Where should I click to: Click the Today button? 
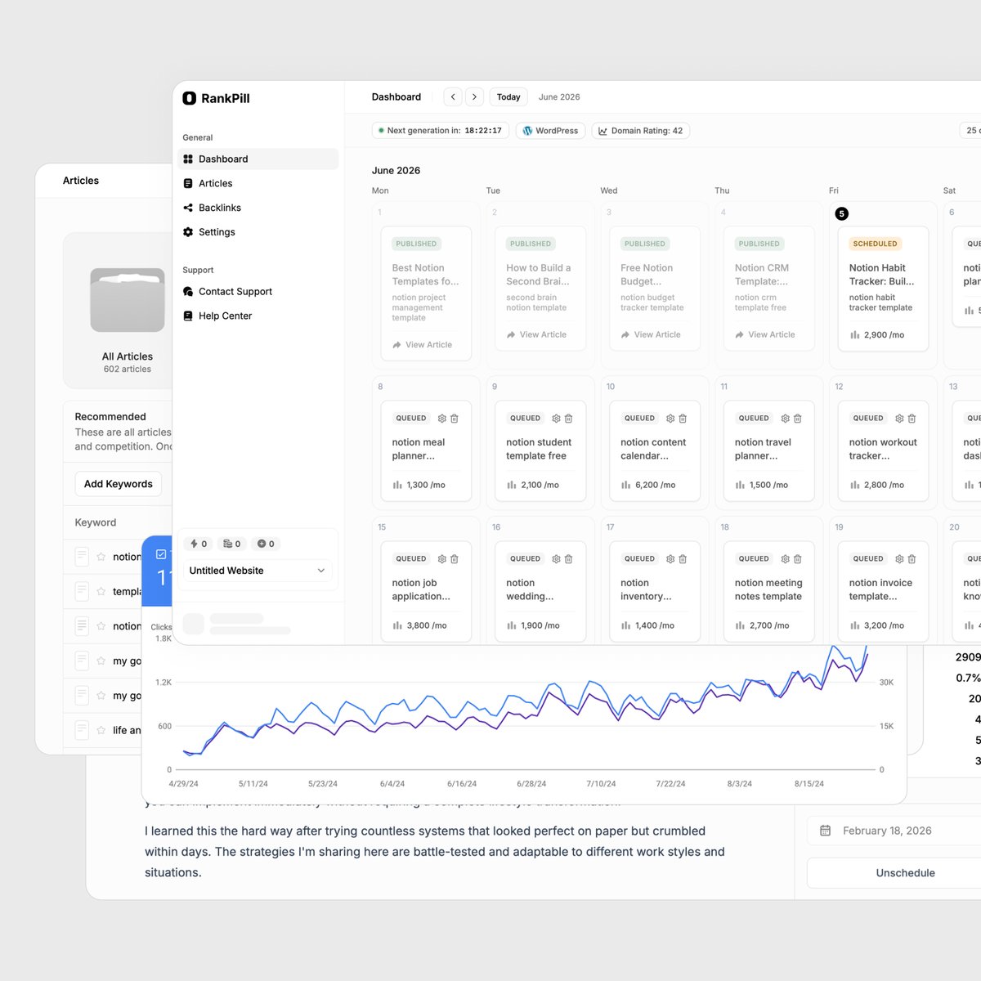pyautogui.click(x=508, y=96)
